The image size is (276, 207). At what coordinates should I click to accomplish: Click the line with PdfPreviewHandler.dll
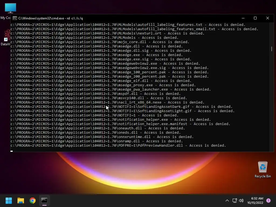[118, 145]
